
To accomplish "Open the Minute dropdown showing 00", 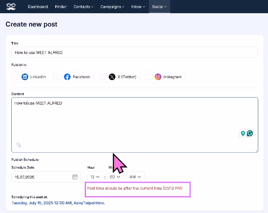I will click(x=115, y=177).
